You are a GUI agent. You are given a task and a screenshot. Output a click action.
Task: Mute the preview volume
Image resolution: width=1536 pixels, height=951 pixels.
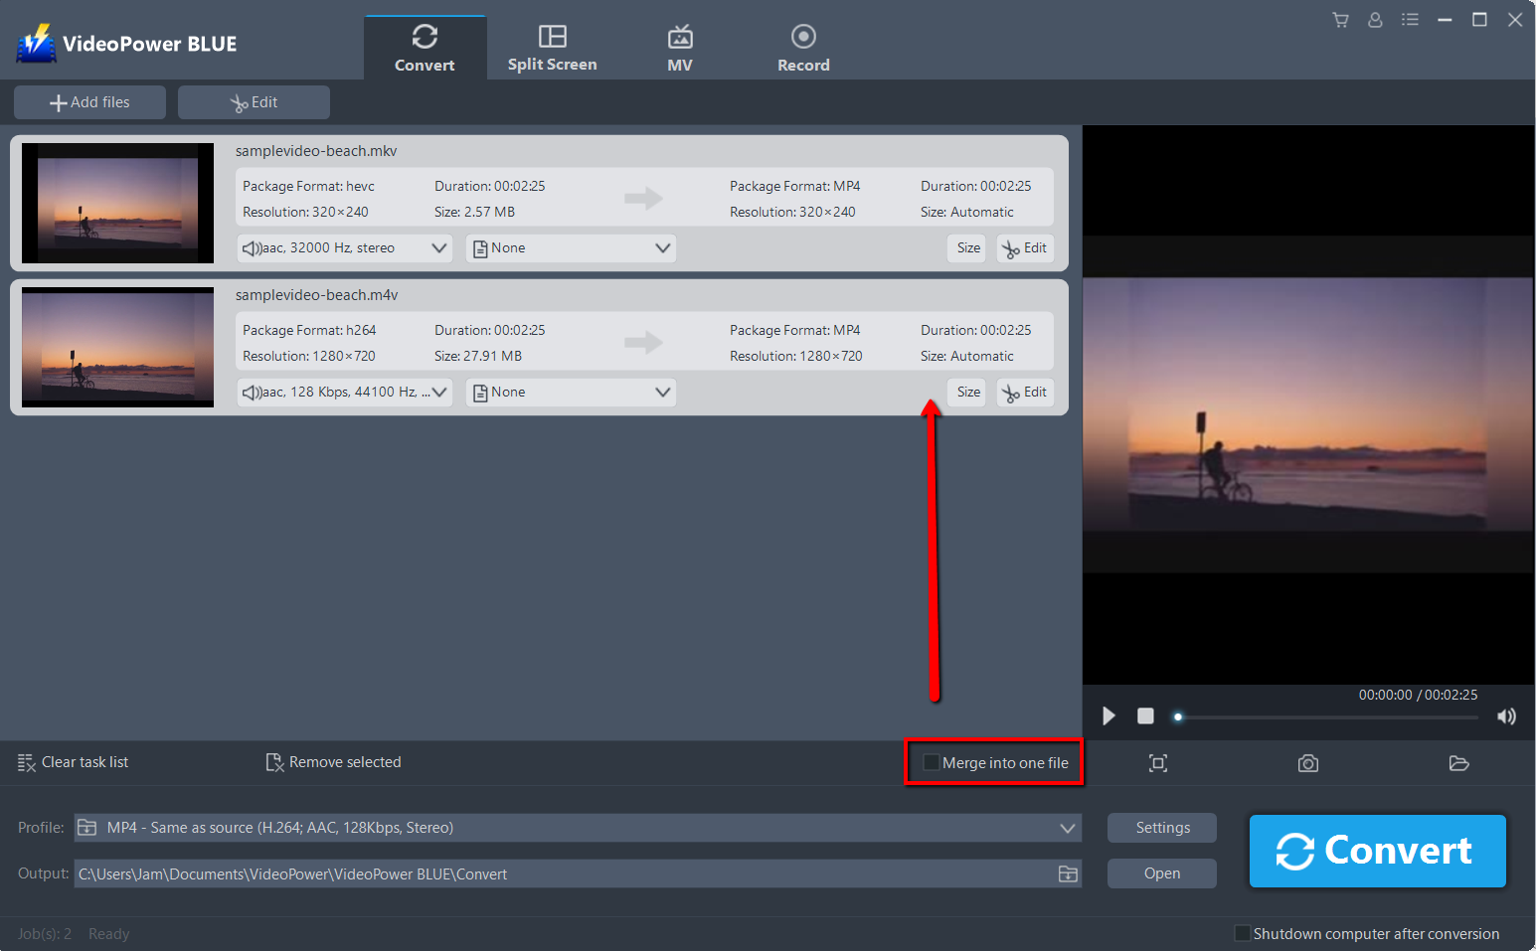point(1506,715)
